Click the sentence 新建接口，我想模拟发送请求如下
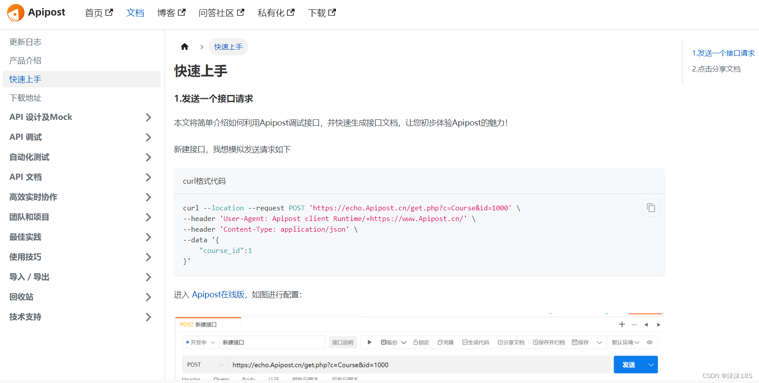The image size is (759, 383). click(x=232, y=150)
